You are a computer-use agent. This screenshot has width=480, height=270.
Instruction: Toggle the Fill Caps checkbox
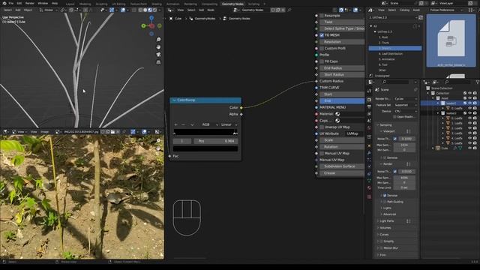322,61
